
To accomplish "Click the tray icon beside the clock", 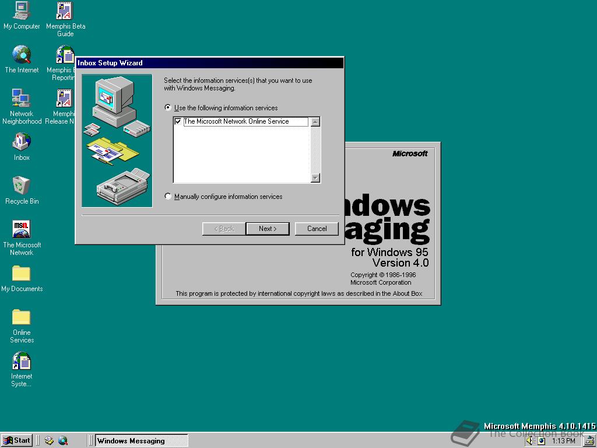I will [541, 441].
